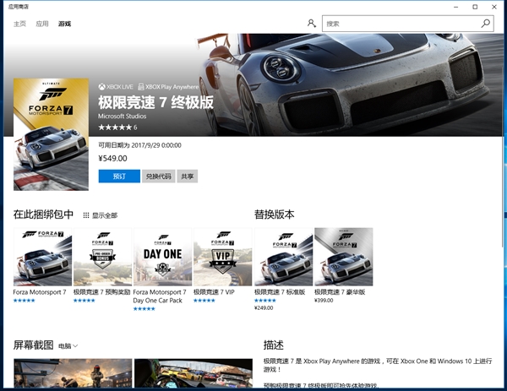Open the 极限竞速 7 预购奖励 tile

pyautogui.click(x=102, y=258)
